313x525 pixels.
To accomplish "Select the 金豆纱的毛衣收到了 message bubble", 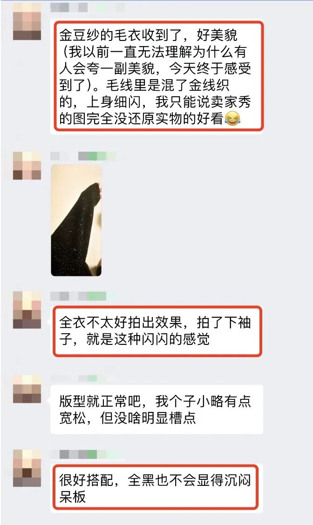I will click(157, 76).
